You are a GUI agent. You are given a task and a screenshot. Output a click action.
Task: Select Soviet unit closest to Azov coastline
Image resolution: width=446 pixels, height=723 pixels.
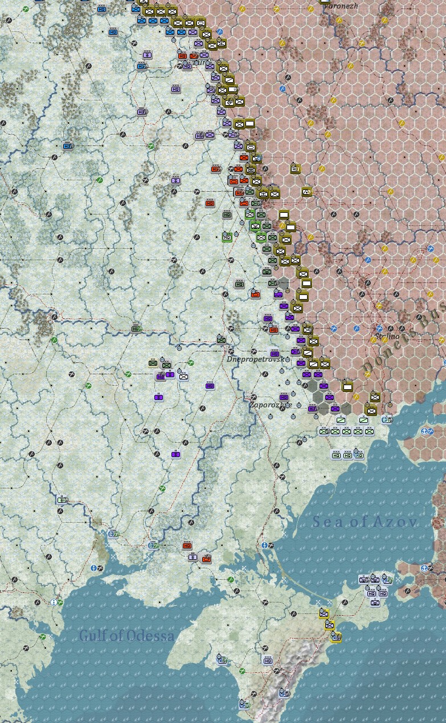(x=371, y=409)
